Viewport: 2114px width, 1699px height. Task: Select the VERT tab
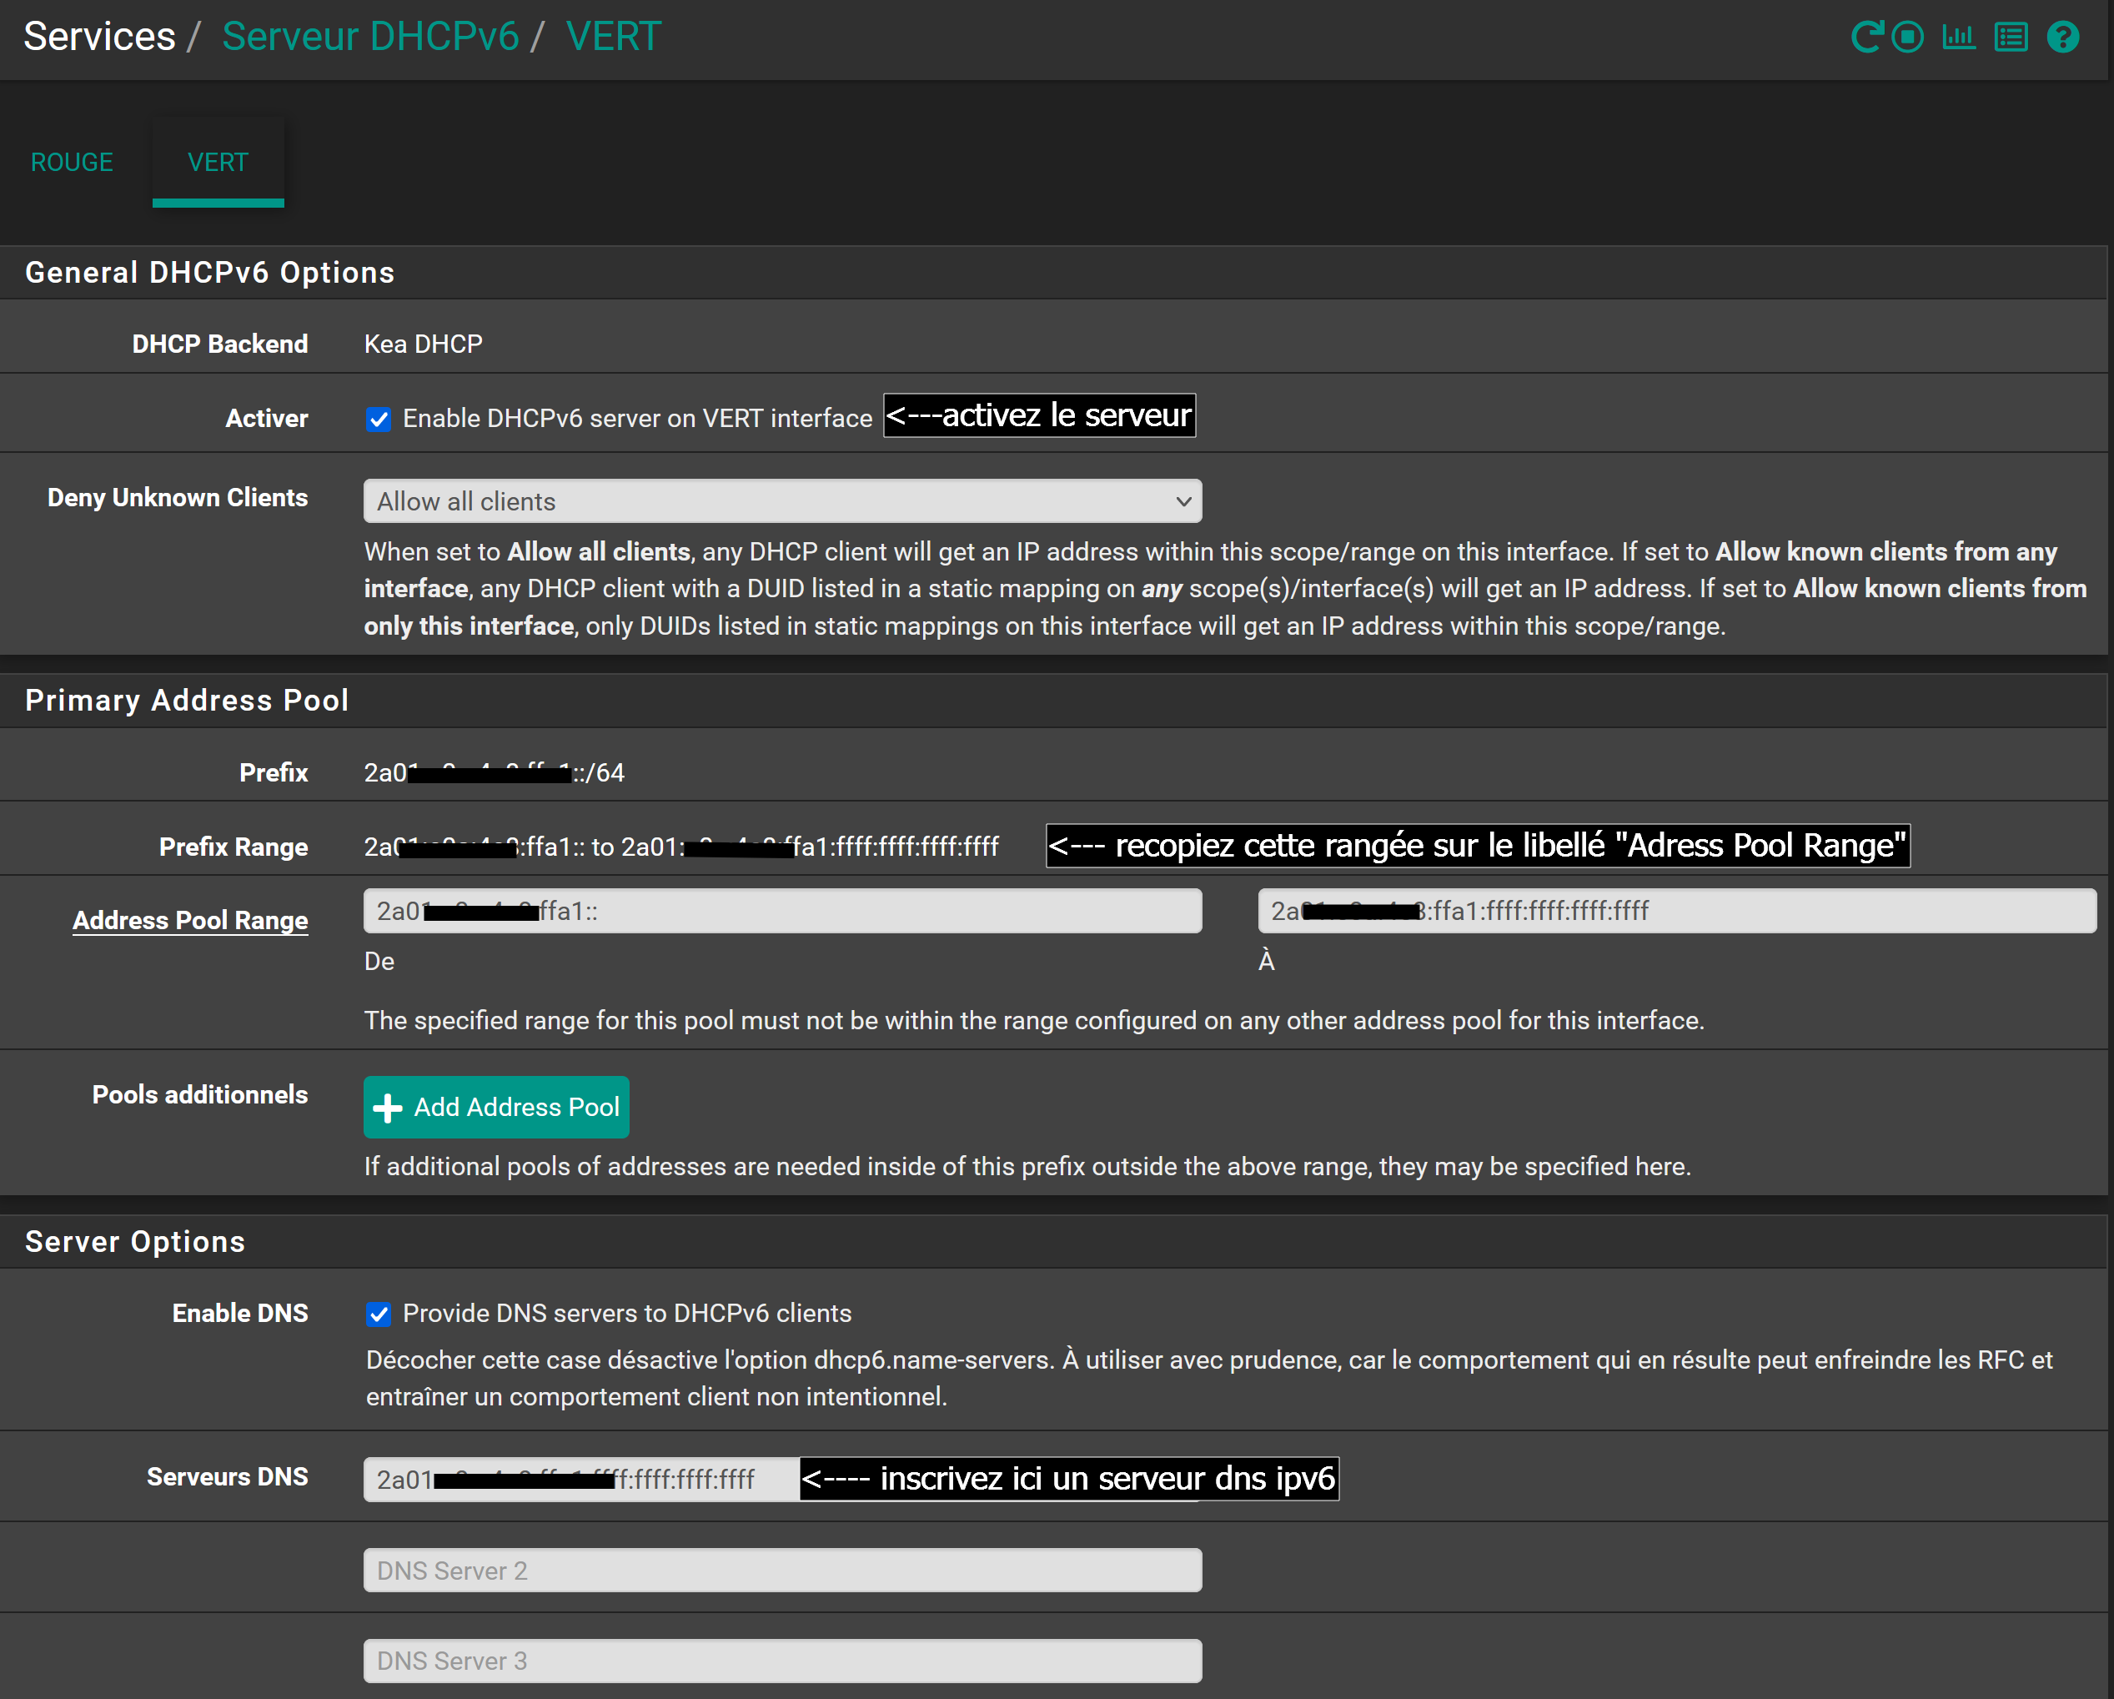click(218, 162)
